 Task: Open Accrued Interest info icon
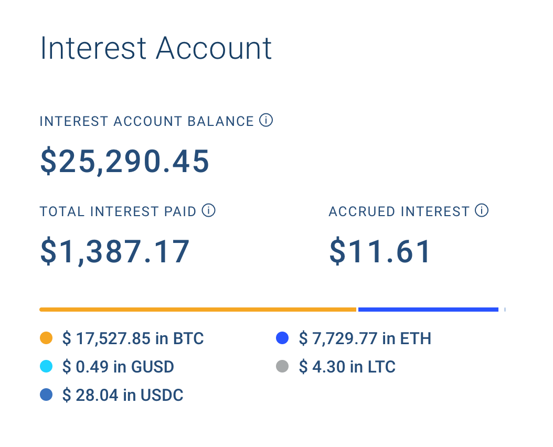tap(482, 210)
